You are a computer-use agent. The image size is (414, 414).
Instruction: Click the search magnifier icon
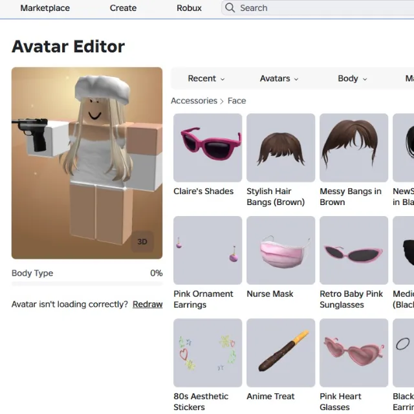(230, 8)
